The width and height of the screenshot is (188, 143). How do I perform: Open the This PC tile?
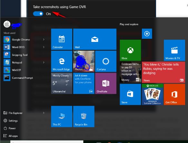pos(62,117)
